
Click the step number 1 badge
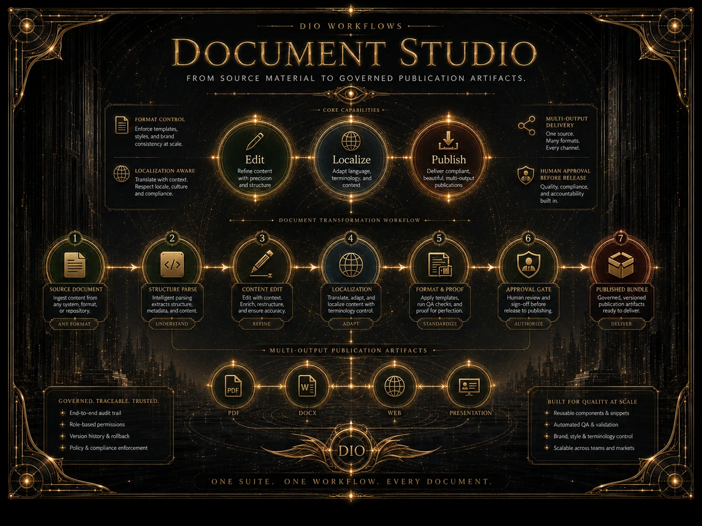click(75, 238)
